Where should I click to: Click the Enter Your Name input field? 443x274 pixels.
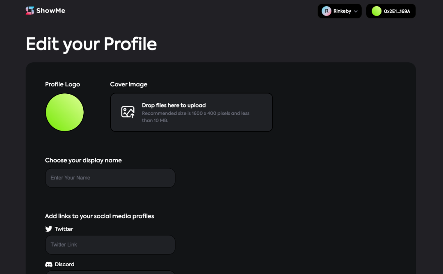pyautogui.click(x=110, y=177)
